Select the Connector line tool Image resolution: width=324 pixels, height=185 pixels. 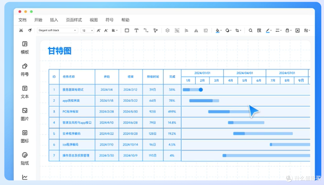tap(146, 30)
